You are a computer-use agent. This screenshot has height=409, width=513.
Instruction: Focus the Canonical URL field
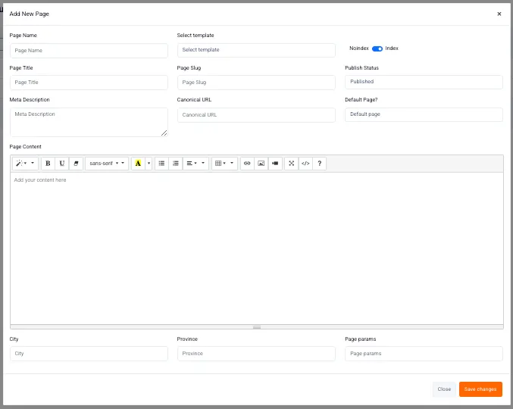point(256,115)
